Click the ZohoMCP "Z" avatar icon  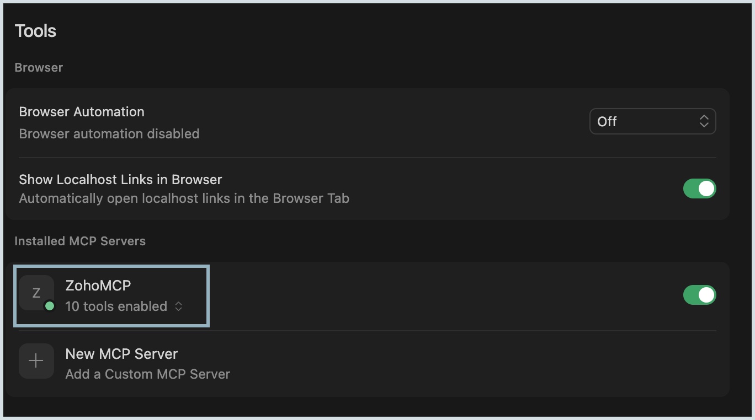36,293
